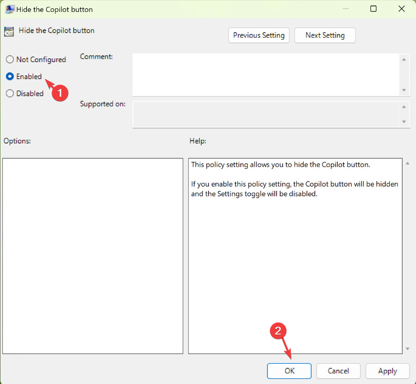
Task: Click the Comment box scroll down arrow
Action: coord(404,90)
